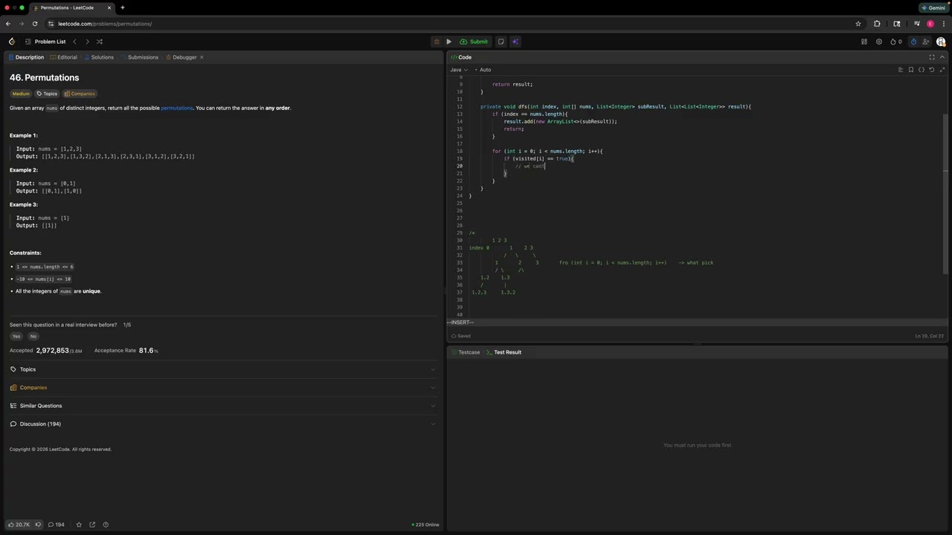This screenshot has width=952, height=535.
Task: Answer Yes to interview question
Action: [x=16, y=337]
